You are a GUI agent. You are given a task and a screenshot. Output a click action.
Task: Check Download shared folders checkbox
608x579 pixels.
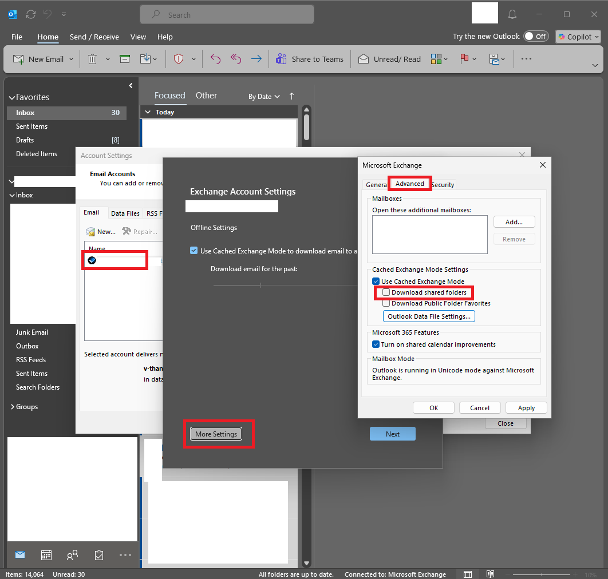click(x=386, y=292)
